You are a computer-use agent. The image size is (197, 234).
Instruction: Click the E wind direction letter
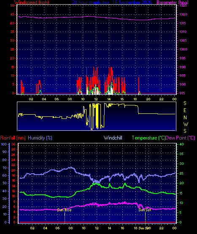(x=185, y=110)
